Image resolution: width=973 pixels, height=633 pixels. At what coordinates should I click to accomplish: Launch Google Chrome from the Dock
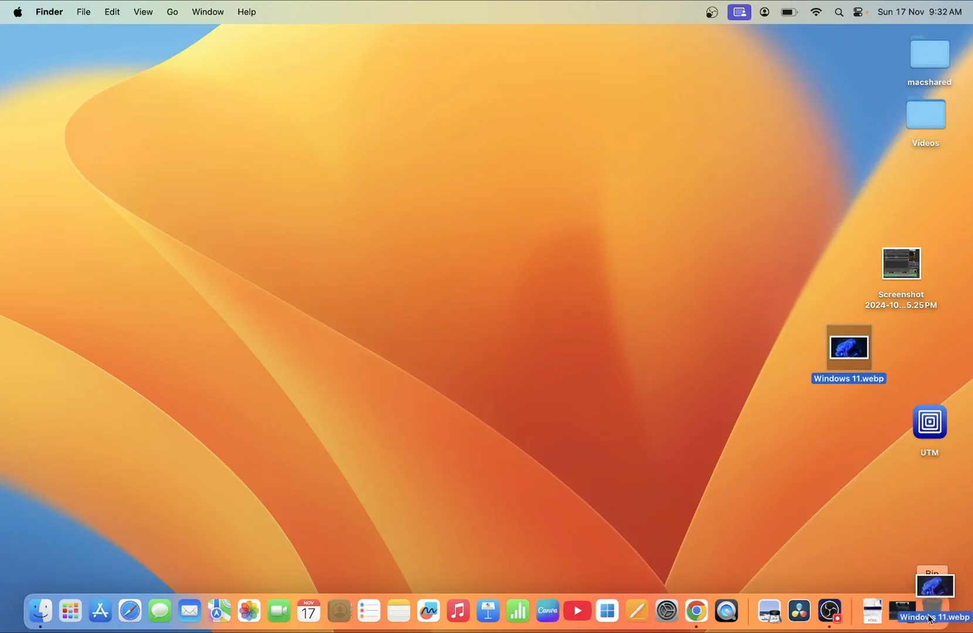696,611
